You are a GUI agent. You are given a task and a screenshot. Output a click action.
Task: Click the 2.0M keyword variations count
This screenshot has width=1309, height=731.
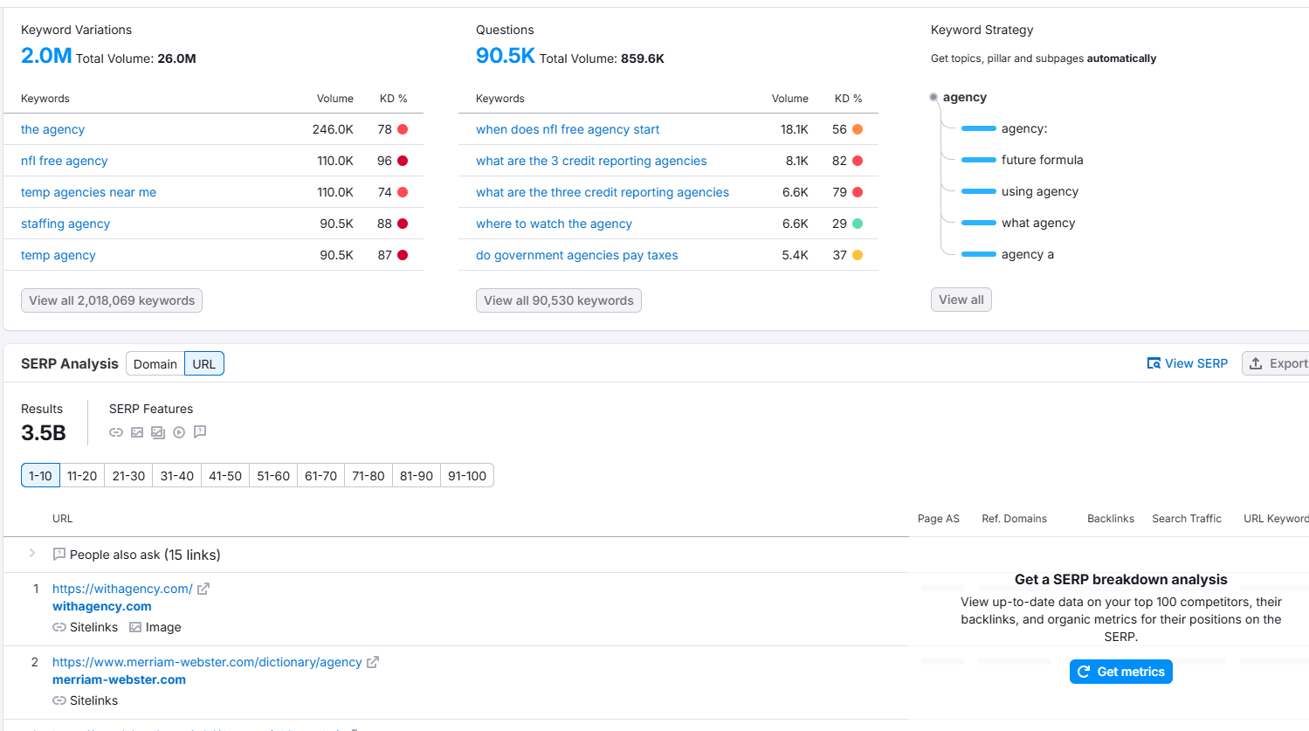(46, 56)
